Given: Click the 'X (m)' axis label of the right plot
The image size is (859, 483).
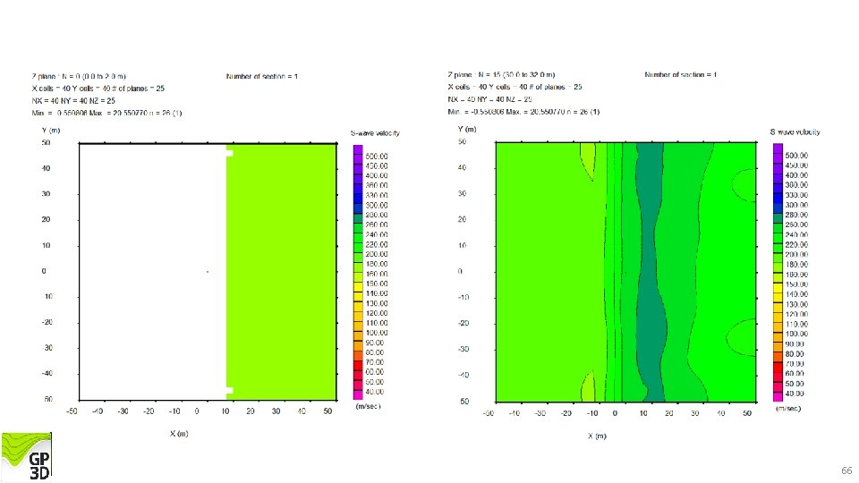Looking at the screenshot, I should [x=597, y=436].
